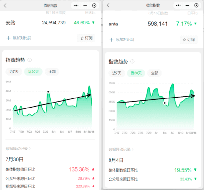Click the 220.38% 视频号来源 value
This screenshot has width=204, height=190.
click(83, 186)
